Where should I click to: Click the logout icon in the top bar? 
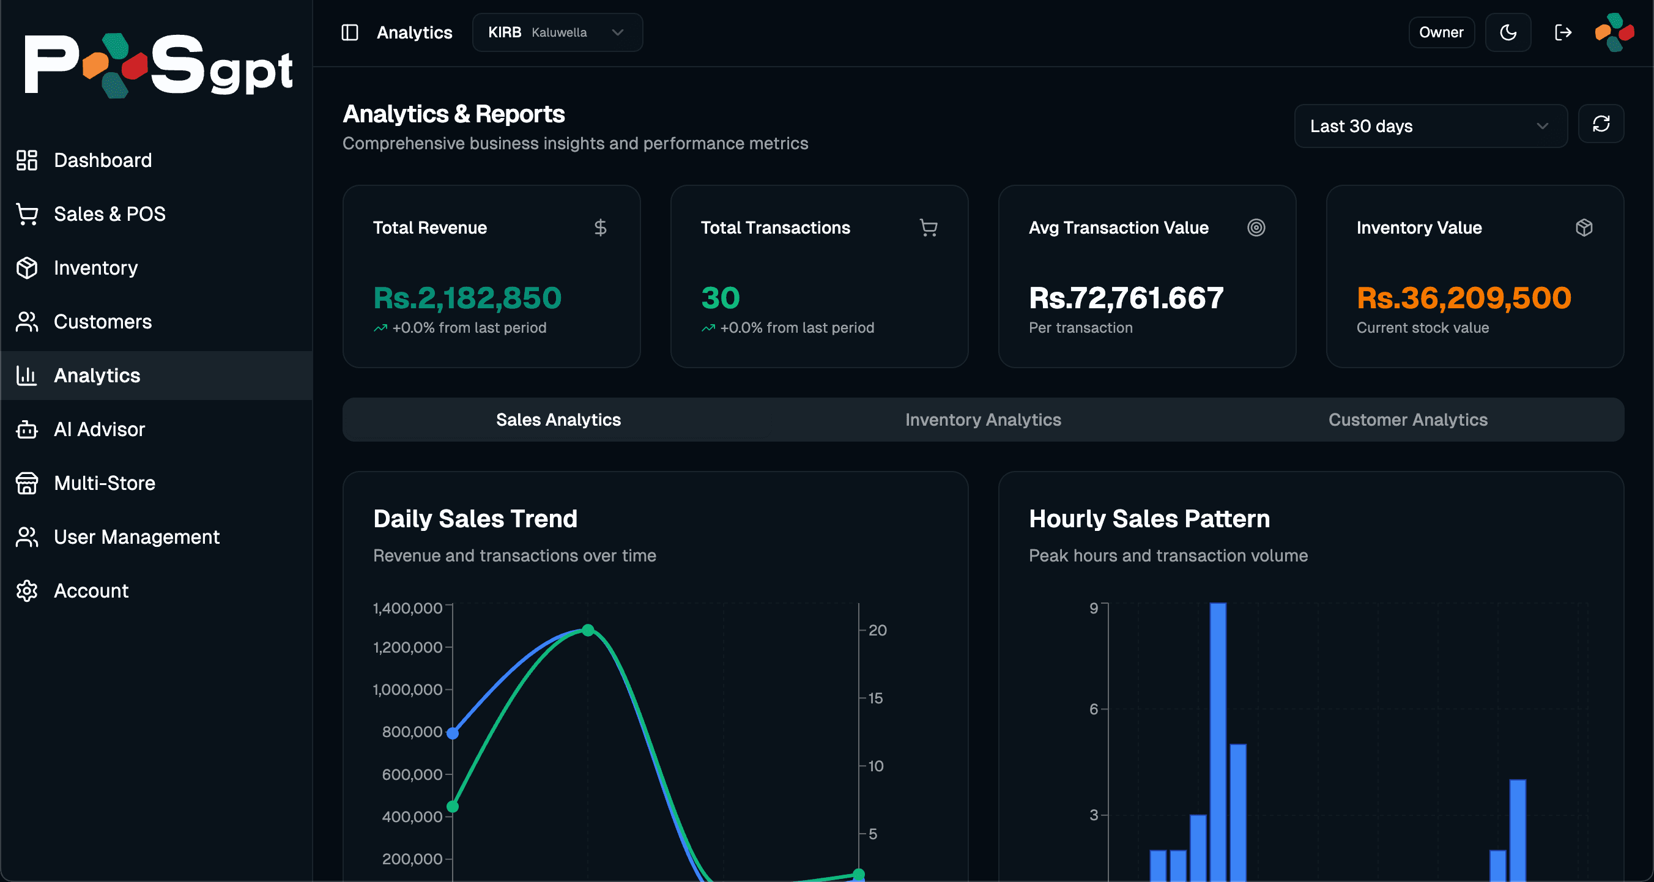[x=1563, y=32]
